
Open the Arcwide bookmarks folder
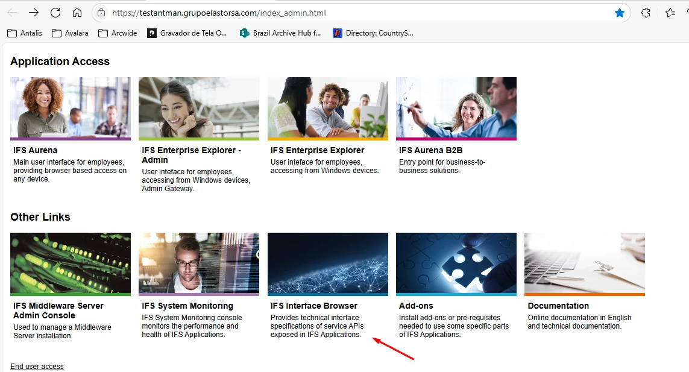(x=118, y=33)
